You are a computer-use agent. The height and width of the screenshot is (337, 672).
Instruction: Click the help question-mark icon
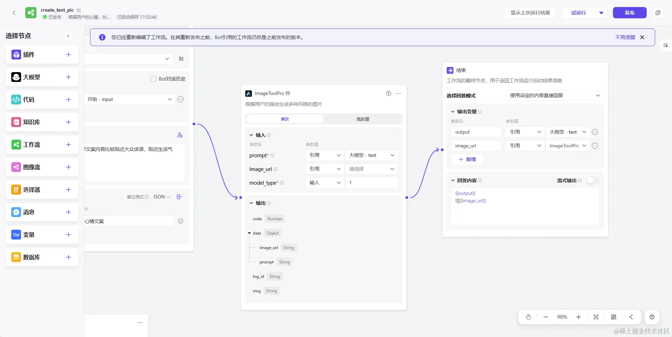[652, 317]
